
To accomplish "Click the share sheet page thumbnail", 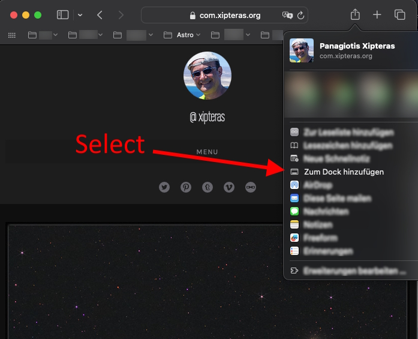I will 302,50.
